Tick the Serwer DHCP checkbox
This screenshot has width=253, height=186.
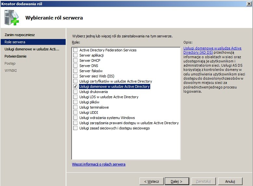point(75,60)
